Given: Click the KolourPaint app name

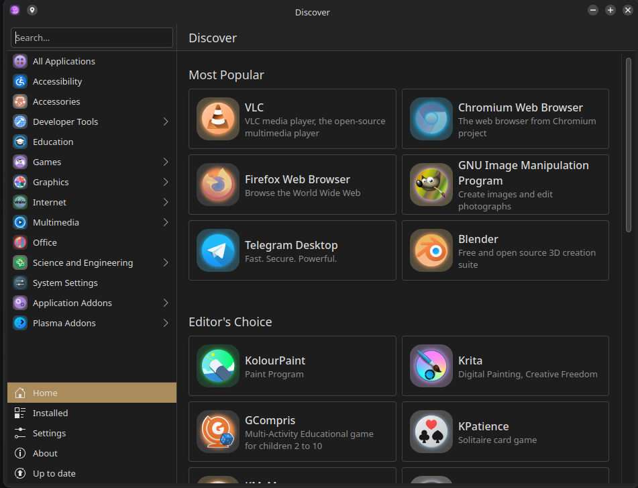Looking at the screenshot, I should pyautogui.click(x=275, y=360).
